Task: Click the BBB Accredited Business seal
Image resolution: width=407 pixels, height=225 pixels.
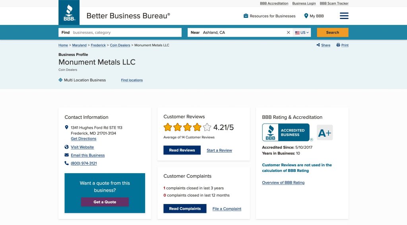Action: pos(286,132)
